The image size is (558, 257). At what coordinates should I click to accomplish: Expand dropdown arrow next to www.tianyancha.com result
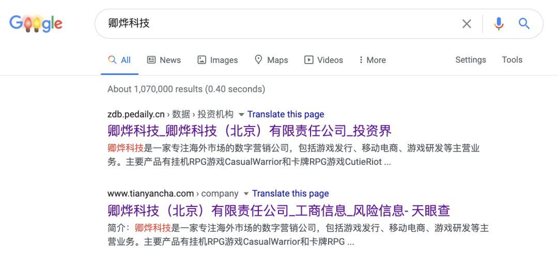coord(245,194)
